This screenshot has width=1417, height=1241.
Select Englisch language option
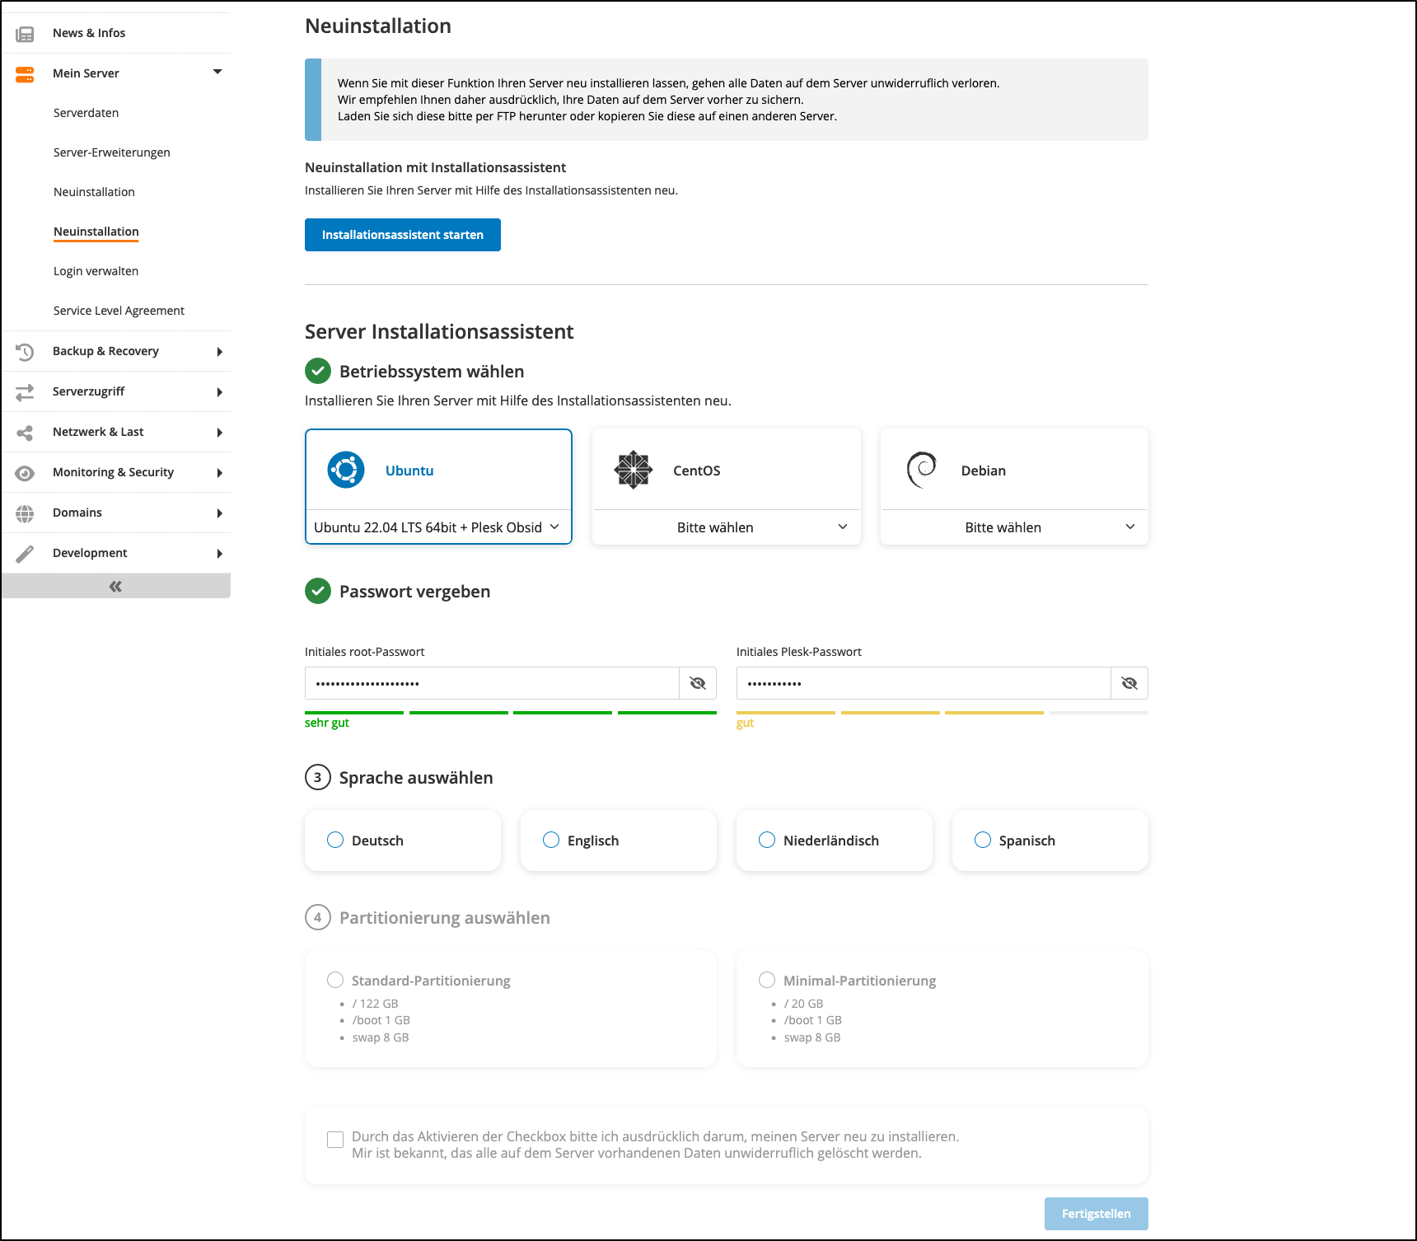tap(551, 840)
